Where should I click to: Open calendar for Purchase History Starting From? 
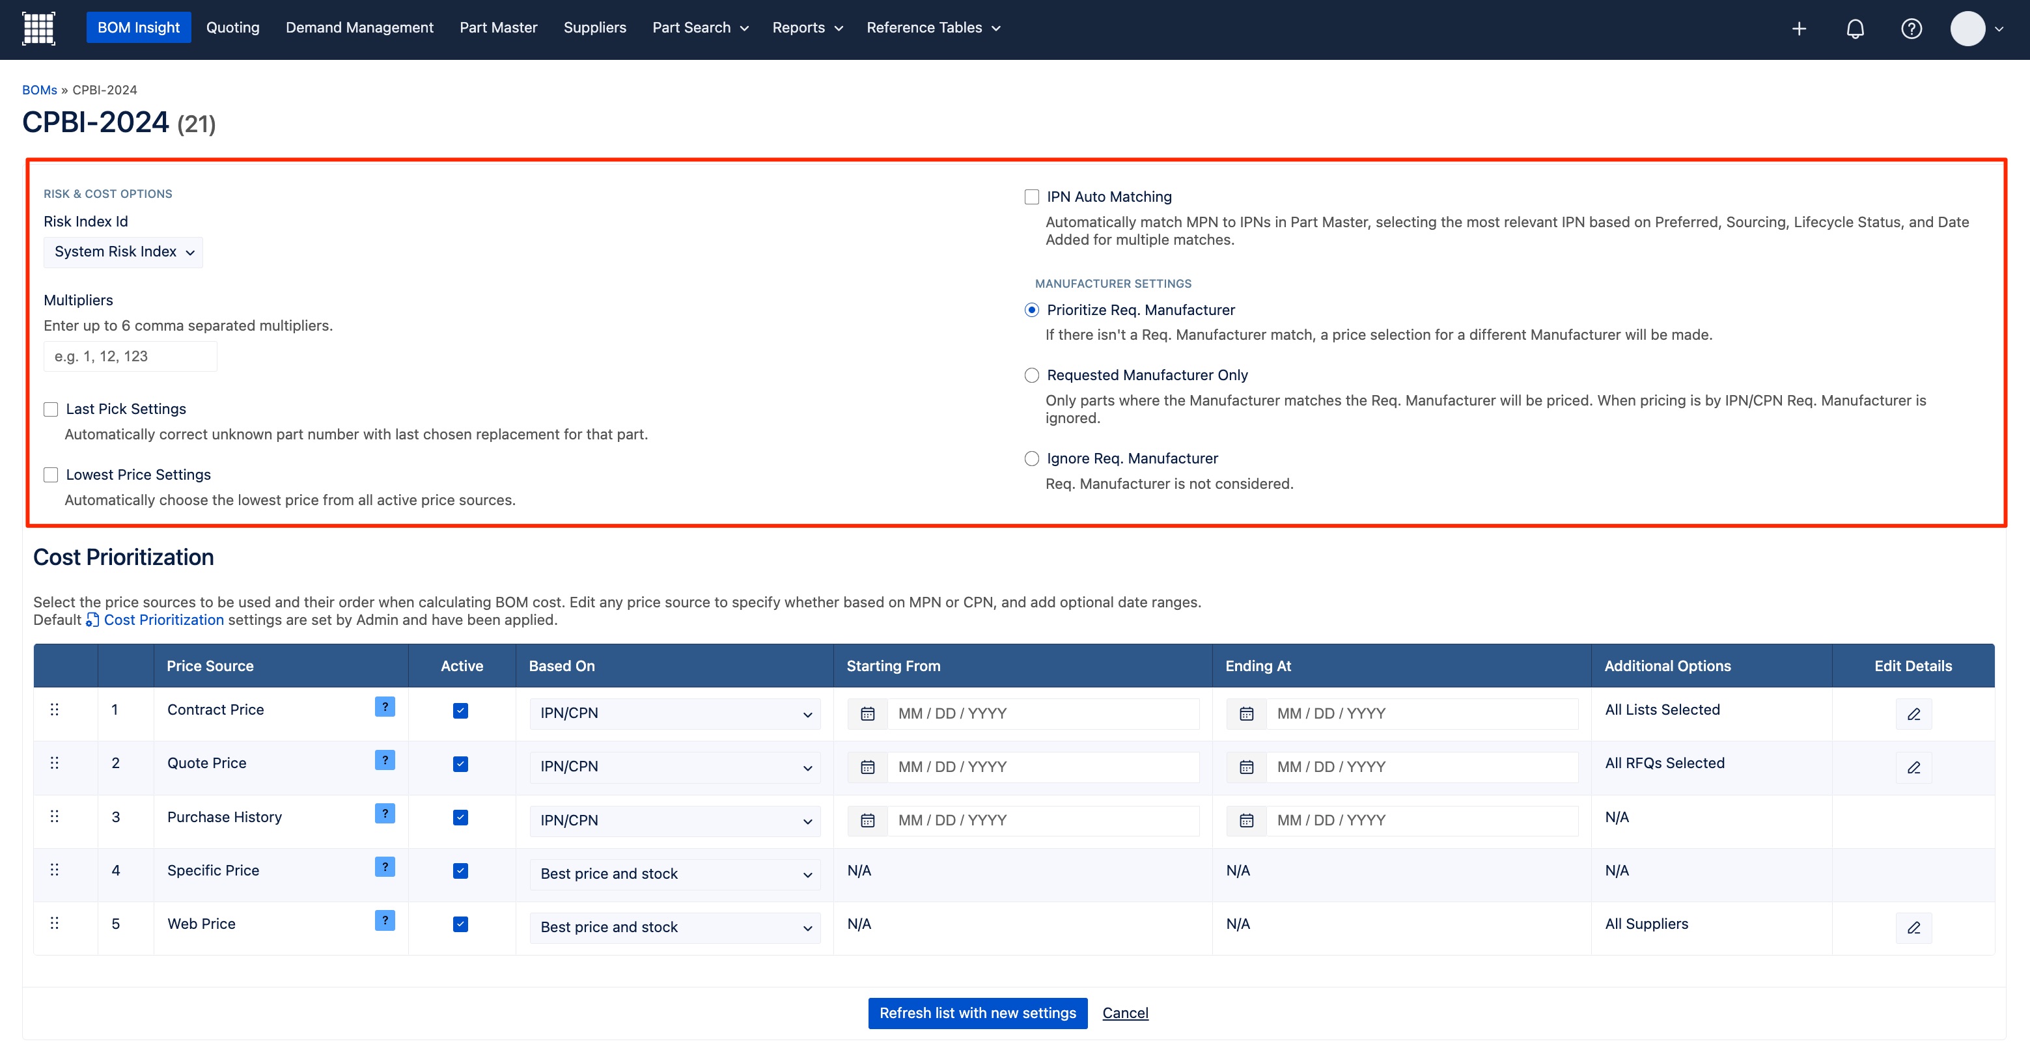tap(868, 821)
